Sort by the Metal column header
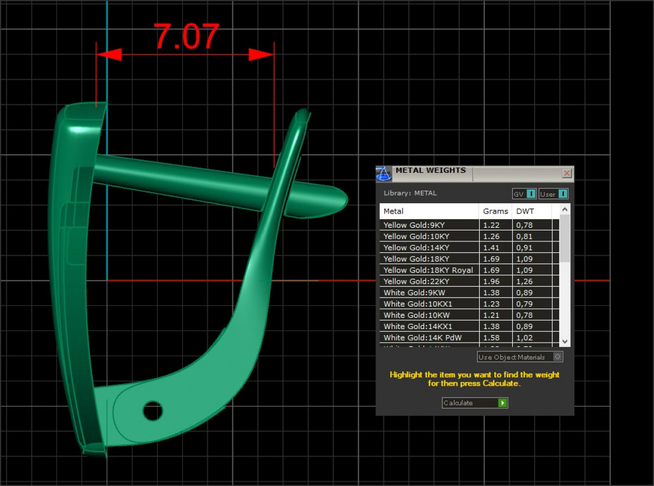The width and height of the screenshot is (654, 486). [429, 211]
